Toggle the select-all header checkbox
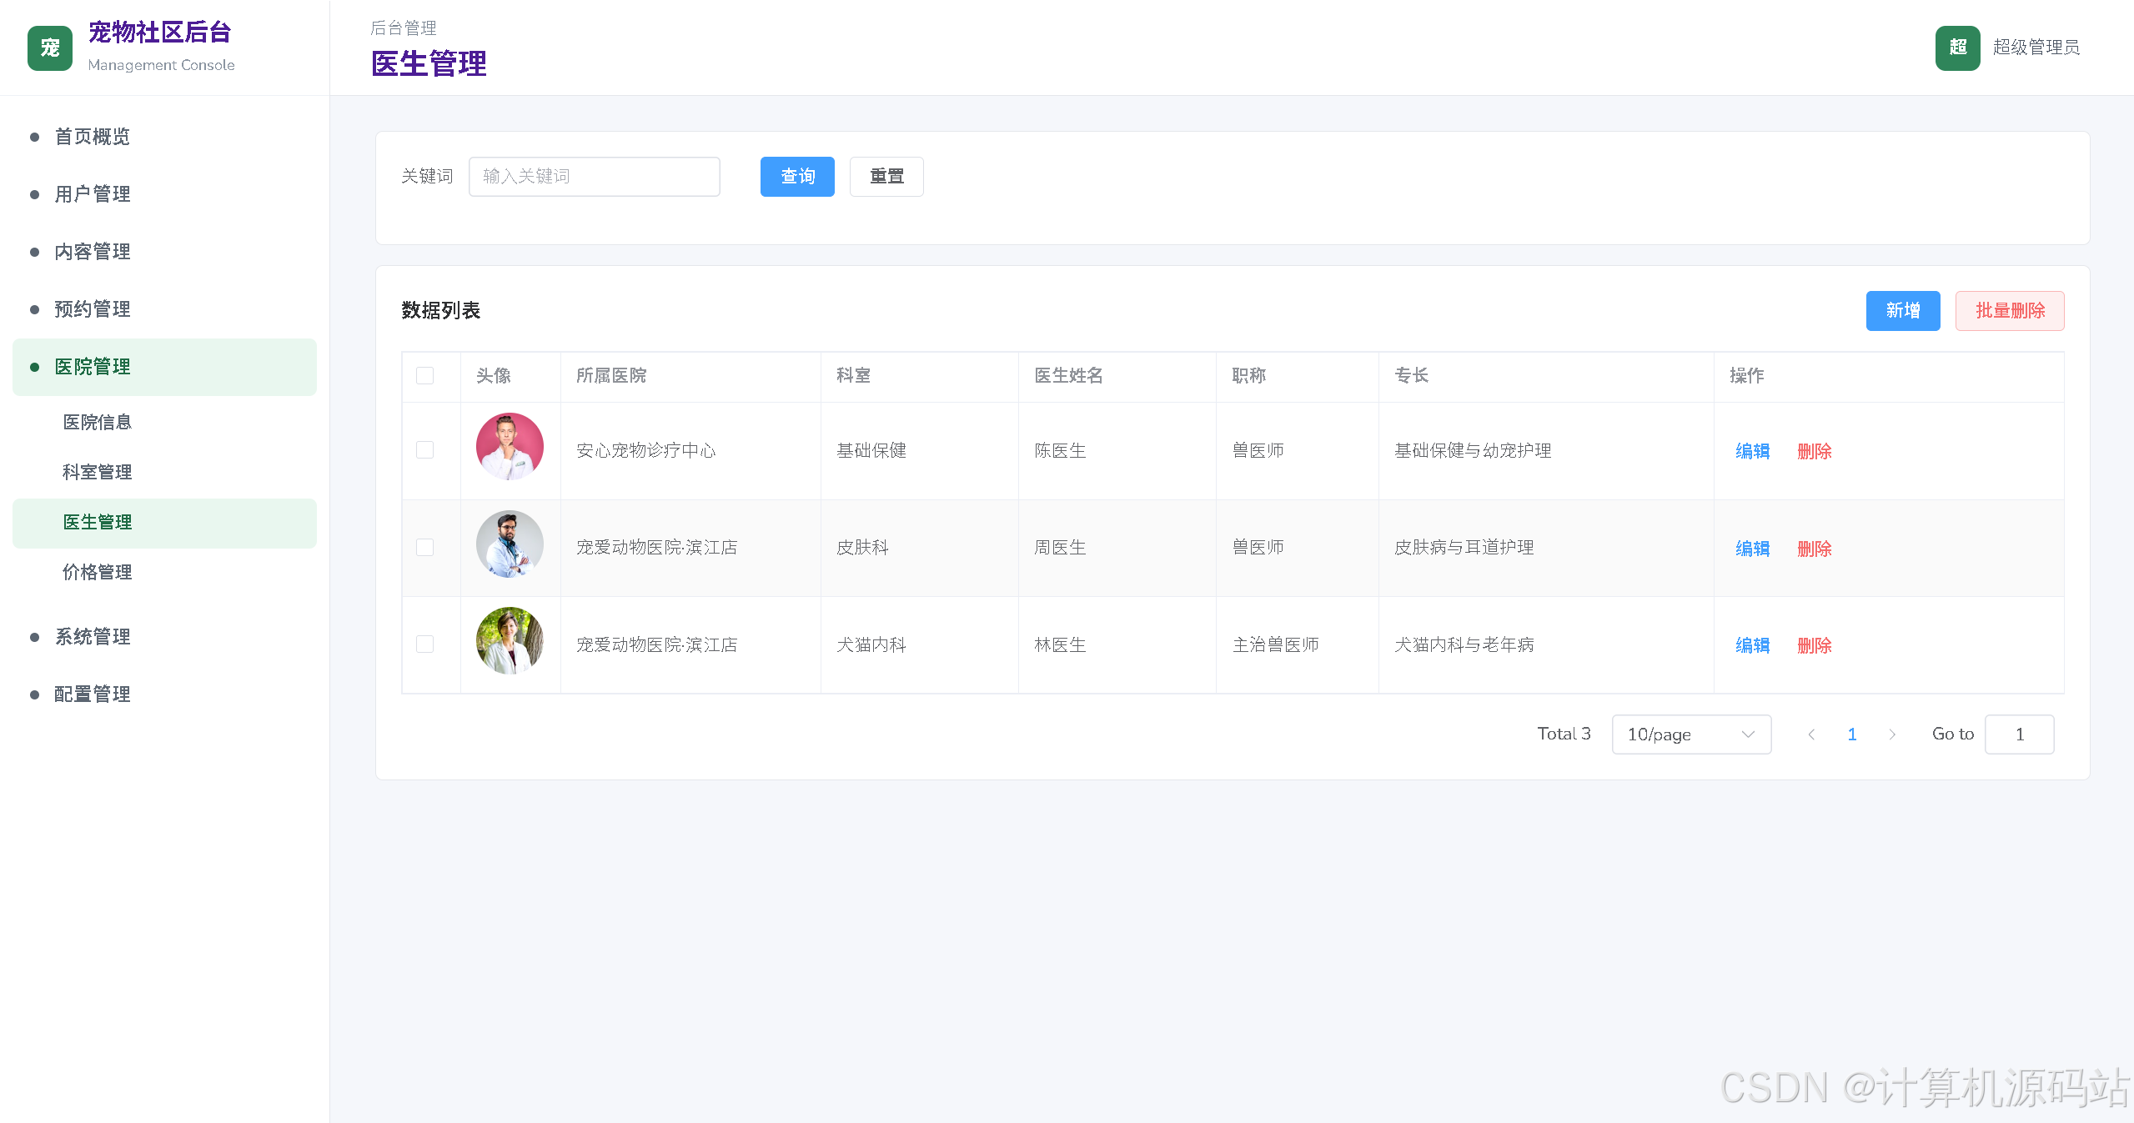The width and height of the screenshot is (2134, 1123). coord(424,376)
